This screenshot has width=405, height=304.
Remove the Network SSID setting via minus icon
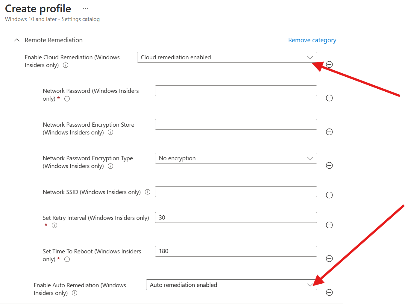point(329,195)
